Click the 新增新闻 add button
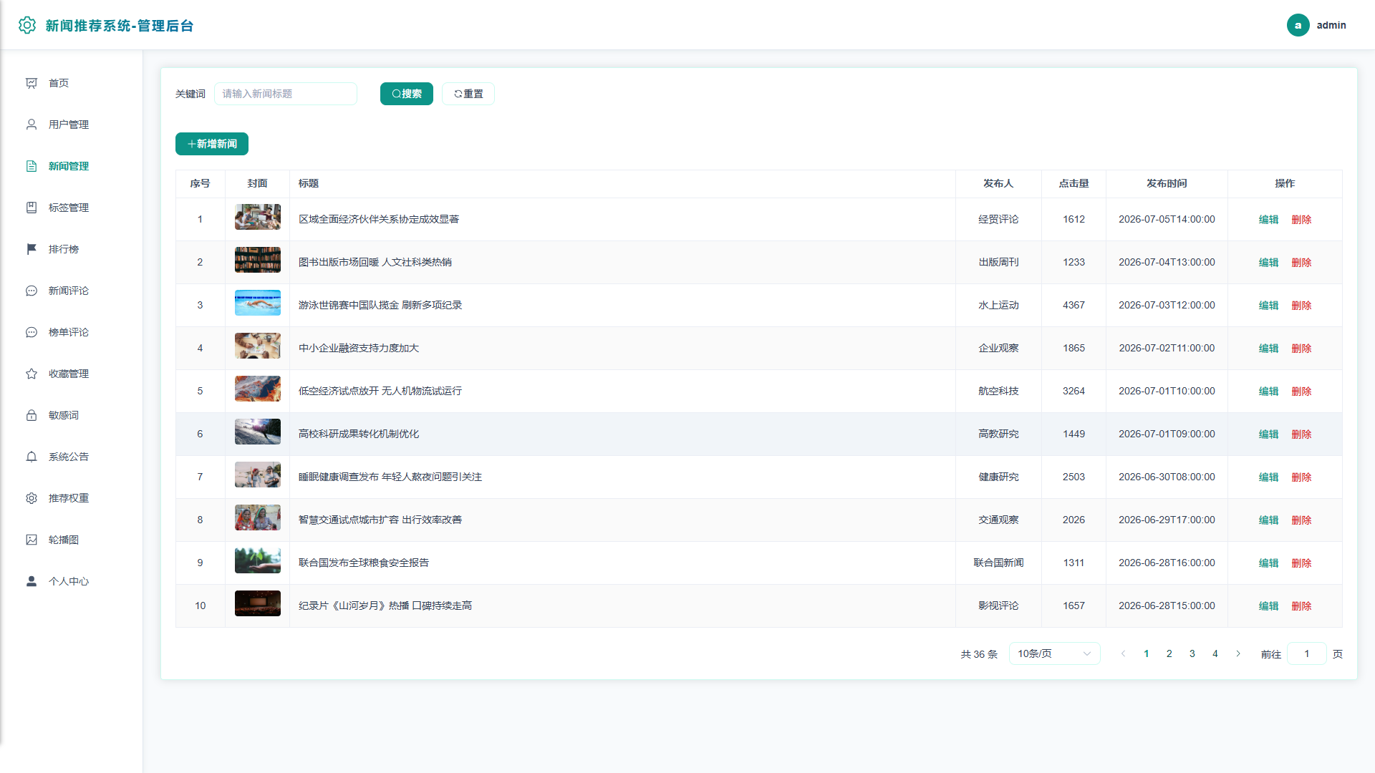Viewport: 1375px width, 773px height. 212,144
